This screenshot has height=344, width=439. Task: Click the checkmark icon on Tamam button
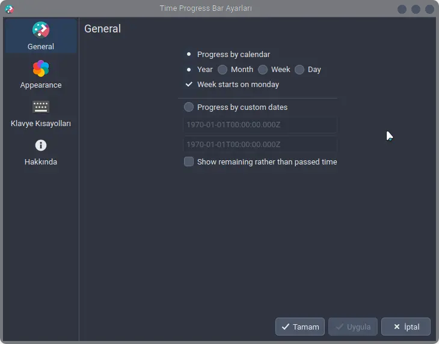coord(285,327)
